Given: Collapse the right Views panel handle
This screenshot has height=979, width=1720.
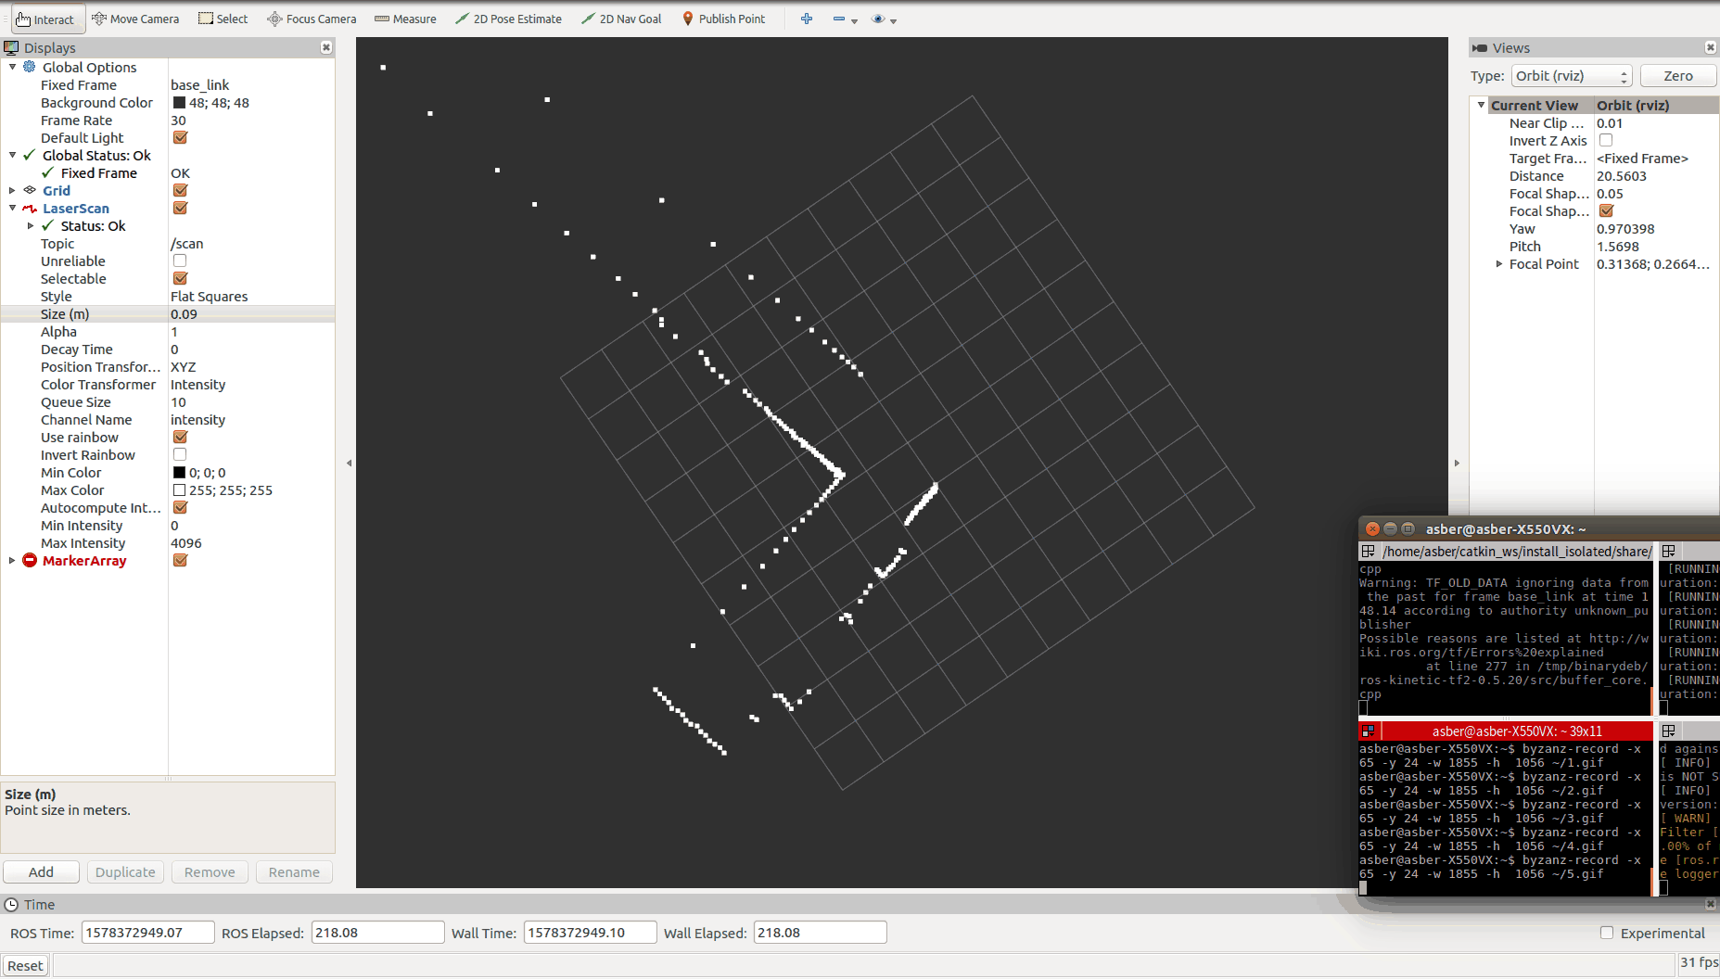Looking at the screenshot, I should 1457,463.
